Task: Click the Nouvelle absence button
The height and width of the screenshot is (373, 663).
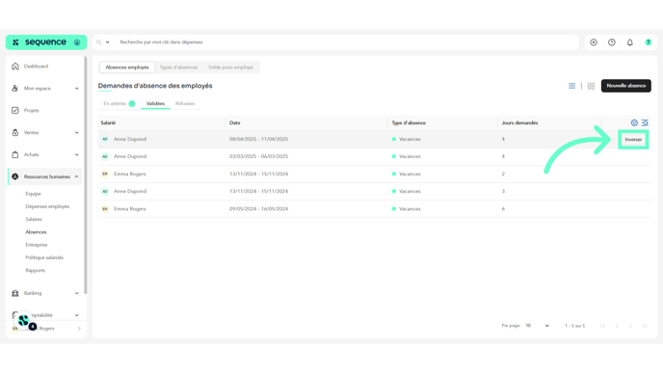Action: click(626, 86)
